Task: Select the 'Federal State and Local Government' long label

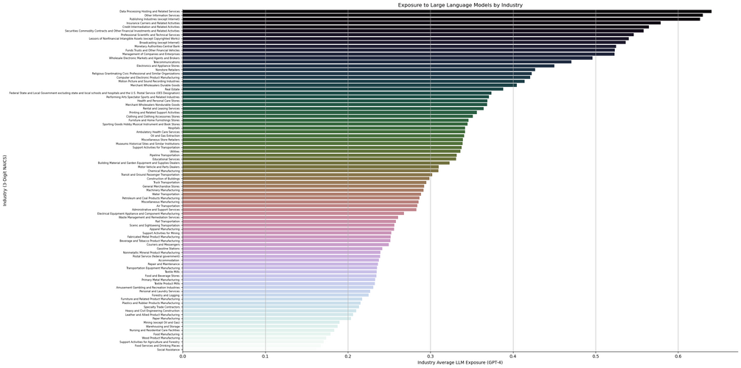Action: 94,93
